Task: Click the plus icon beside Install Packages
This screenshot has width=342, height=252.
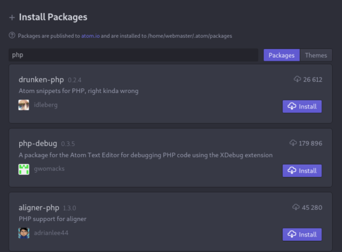Action: (12, 17)
